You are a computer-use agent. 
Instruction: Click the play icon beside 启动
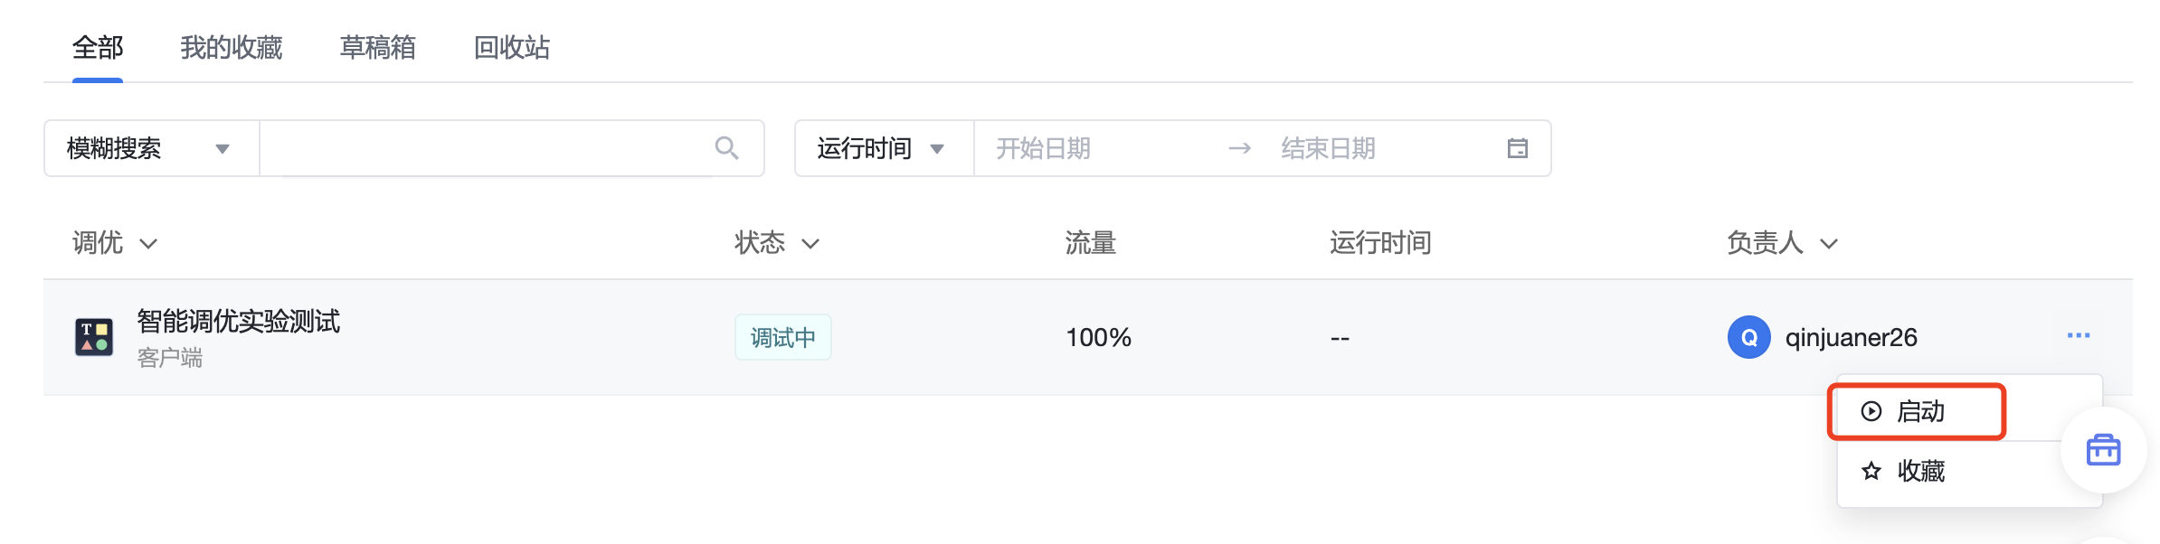coord(1871,411)
